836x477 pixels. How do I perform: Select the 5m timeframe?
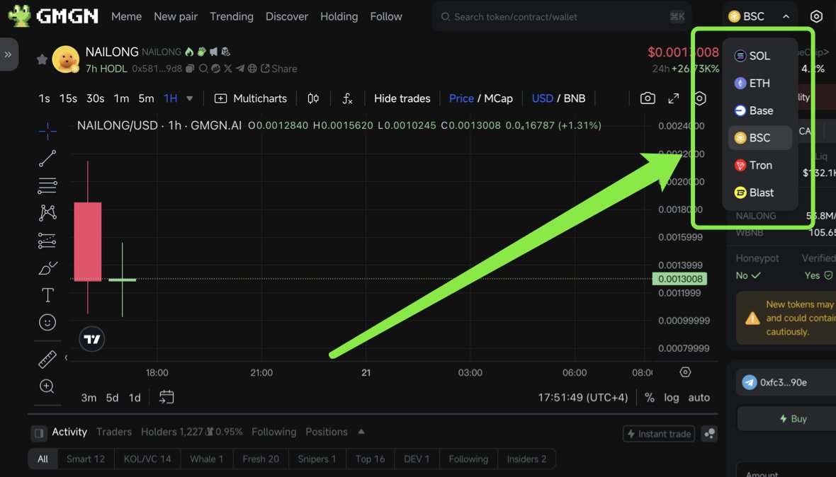coord(146,98)
